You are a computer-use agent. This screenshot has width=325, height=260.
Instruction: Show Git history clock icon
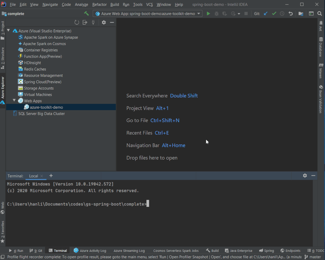282,13
